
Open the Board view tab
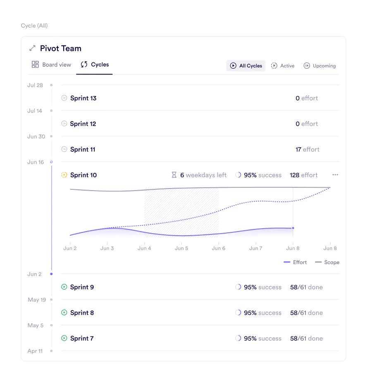(x=52, y=64)
